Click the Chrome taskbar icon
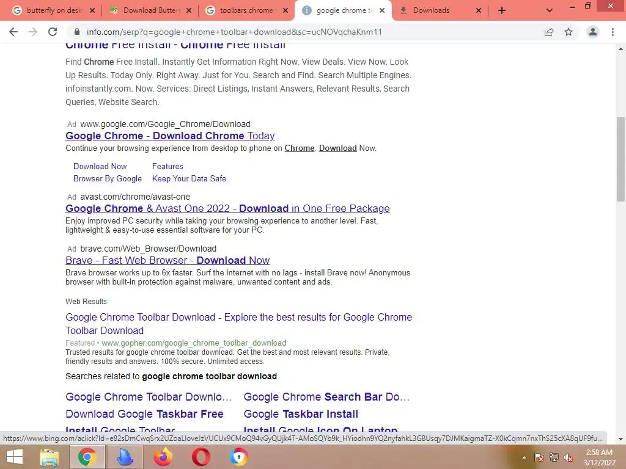Viewport: 626px width, 469px height. click(x=87, y=457)
